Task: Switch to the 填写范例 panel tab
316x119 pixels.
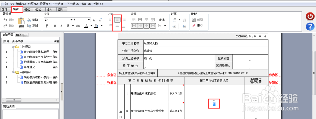Action: 22,35
